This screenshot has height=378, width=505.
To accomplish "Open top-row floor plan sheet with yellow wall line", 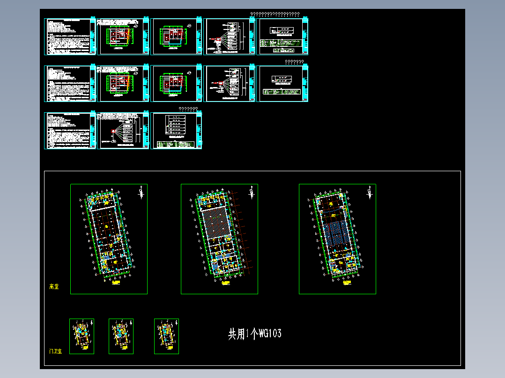I will point(123,36).
